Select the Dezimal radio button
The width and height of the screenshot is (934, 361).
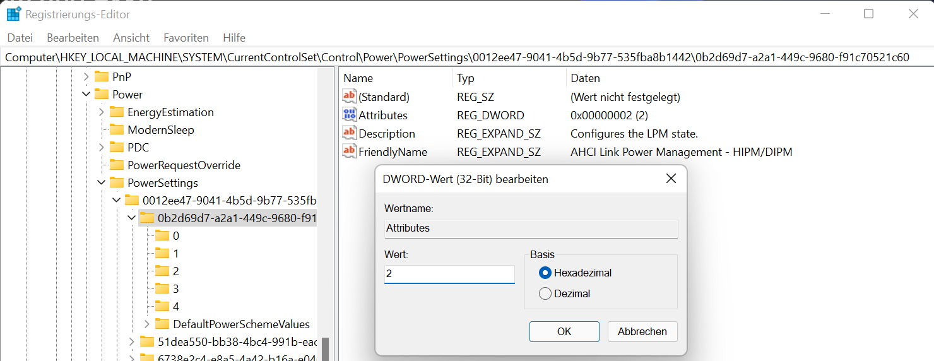545,293
